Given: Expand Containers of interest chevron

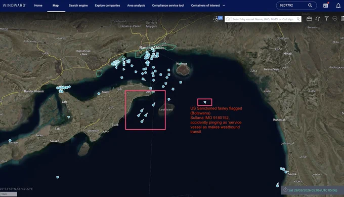Looking at the screenshot, I should [224, 6].
